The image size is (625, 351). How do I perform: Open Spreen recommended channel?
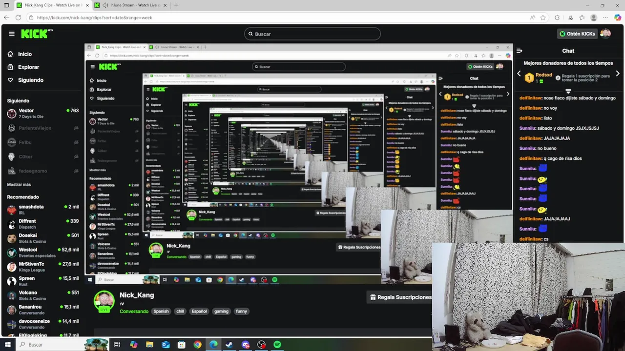[x=42, y=281]
